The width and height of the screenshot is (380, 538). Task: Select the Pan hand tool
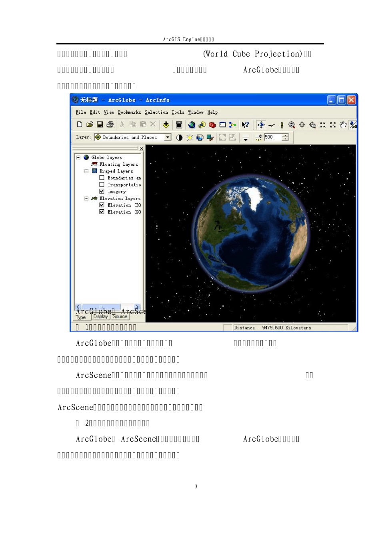[x=343, y=125]
